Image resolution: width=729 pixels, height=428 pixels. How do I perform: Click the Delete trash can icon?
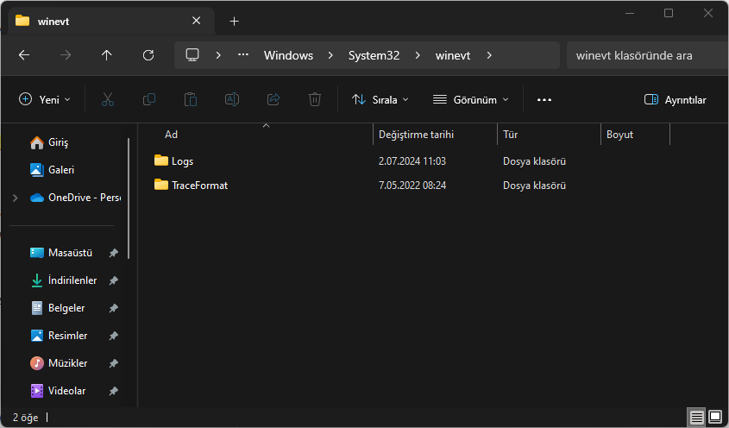(315, 99)
